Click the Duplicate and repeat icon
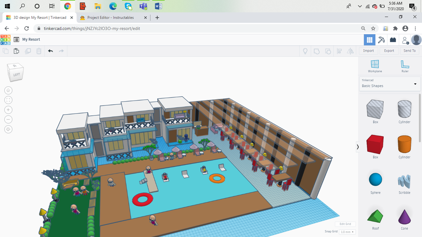The image size is (422, 237). point(28,51)
